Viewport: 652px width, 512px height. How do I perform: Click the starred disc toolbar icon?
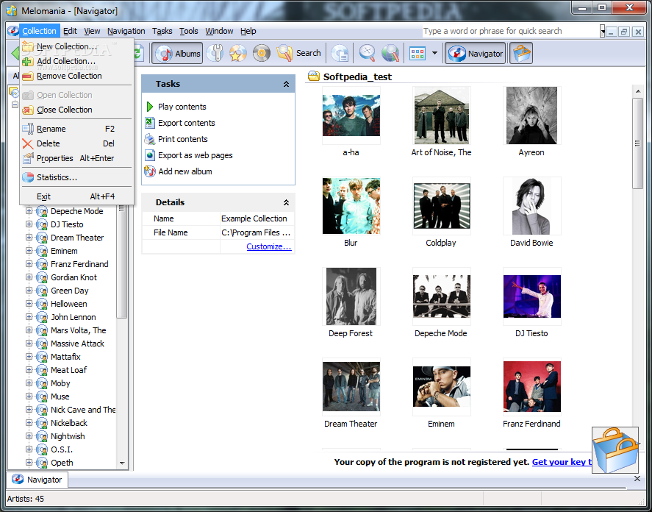(x=238, y=53)
